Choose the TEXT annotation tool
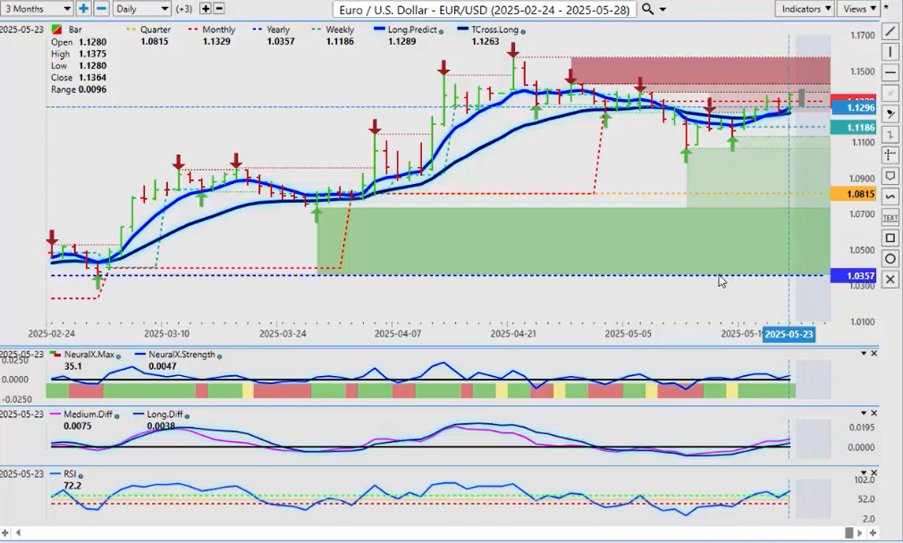The height and width of the screenshot is (543, 903). pos(890,217)
